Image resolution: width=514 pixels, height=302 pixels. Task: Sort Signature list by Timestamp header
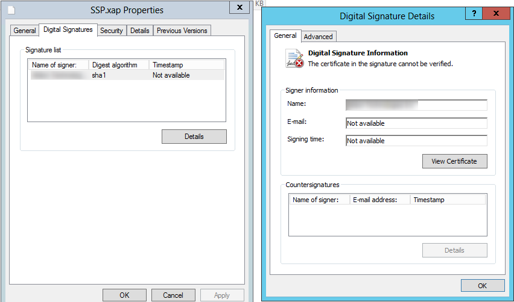(x=187, y=65)
